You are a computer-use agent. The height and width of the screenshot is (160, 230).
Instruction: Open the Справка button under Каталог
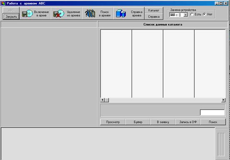click(x=154, y=17)
